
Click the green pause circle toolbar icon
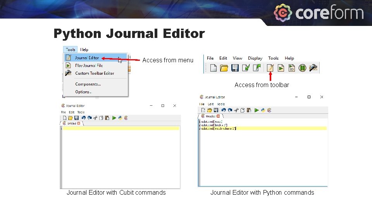(x=302, y=68)
